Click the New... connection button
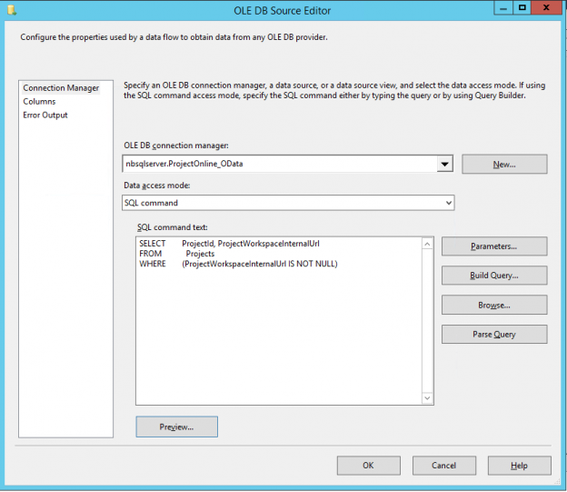 pyautogui.click(x=504, y=165)
